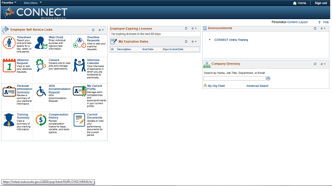Sort by the End Date column header
This screenshot has width=332, height=186.
pyautogui.click(x=148, y=49)
